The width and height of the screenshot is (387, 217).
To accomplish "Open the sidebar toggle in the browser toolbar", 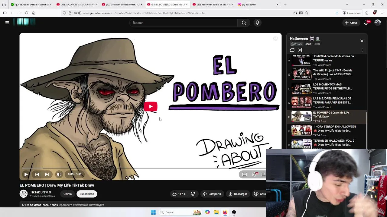I will 5,13.
